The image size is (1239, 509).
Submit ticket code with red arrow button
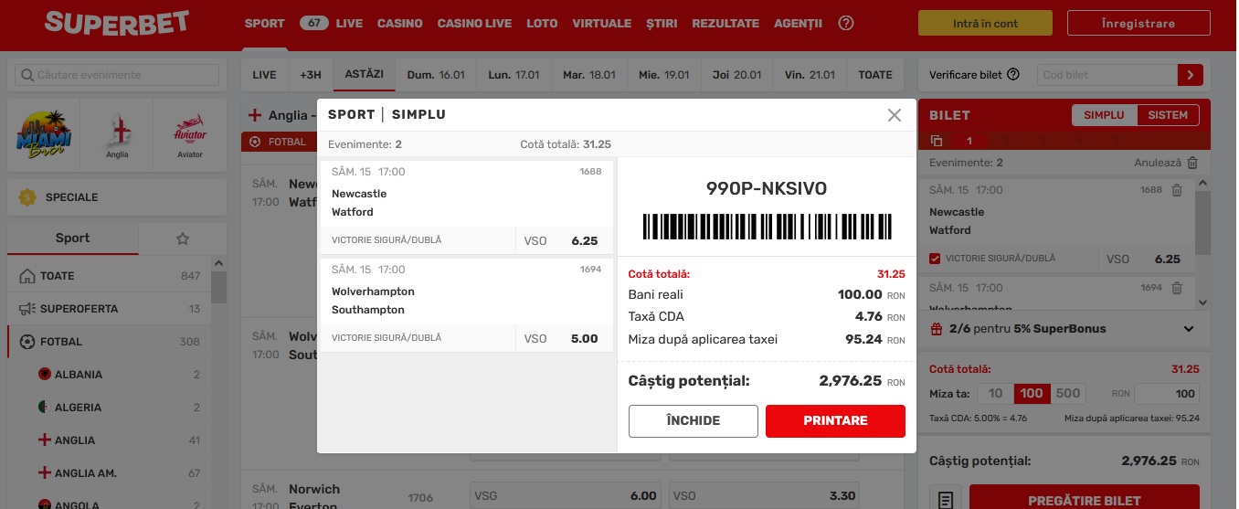point(1191,75)
